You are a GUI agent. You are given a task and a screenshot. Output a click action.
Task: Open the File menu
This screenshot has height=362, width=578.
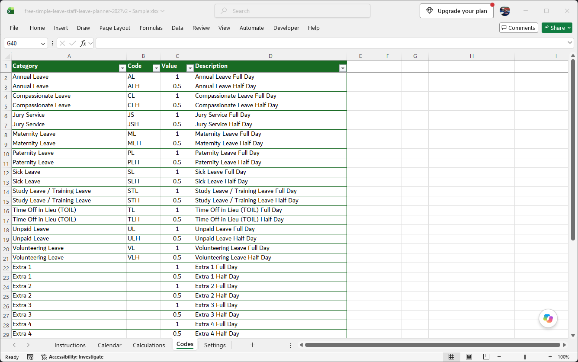click(14, 28)
